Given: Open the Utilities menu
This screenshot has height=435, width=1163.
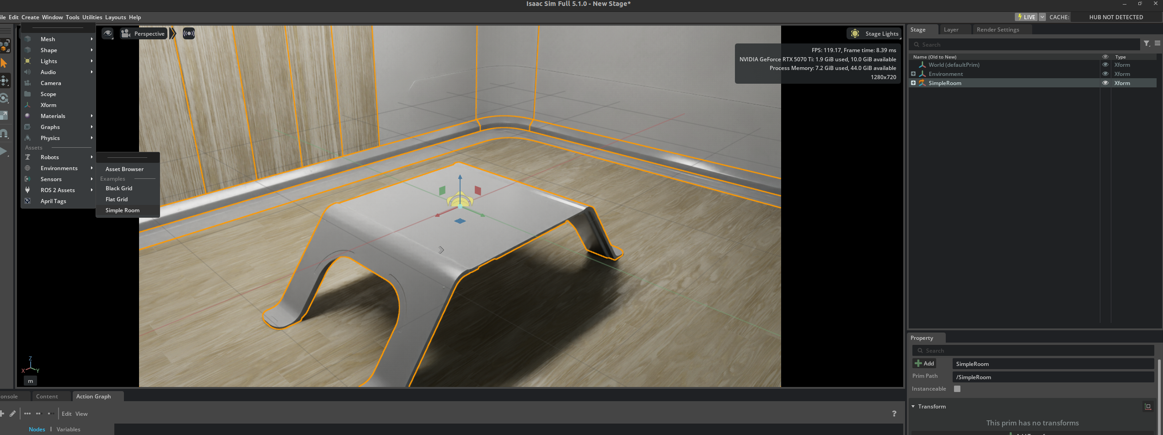Looking at the screenshot, I should [x=92, y=17].
